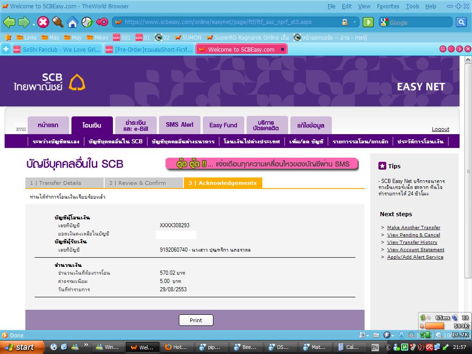Click the uTorrent tray icon
472x354 pixels.
click(405, 348)
